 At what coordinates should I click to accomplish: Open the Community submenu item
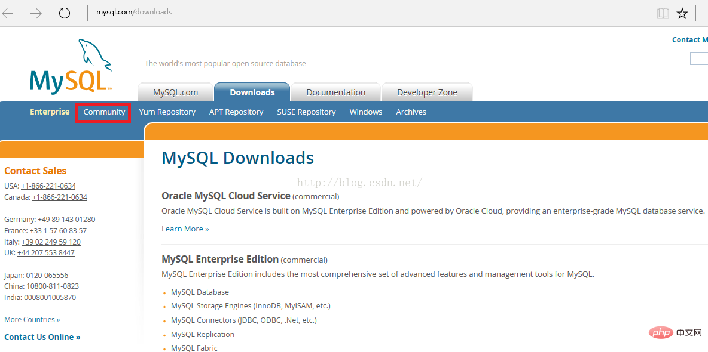pyautogui.click(x=104, y=112)
